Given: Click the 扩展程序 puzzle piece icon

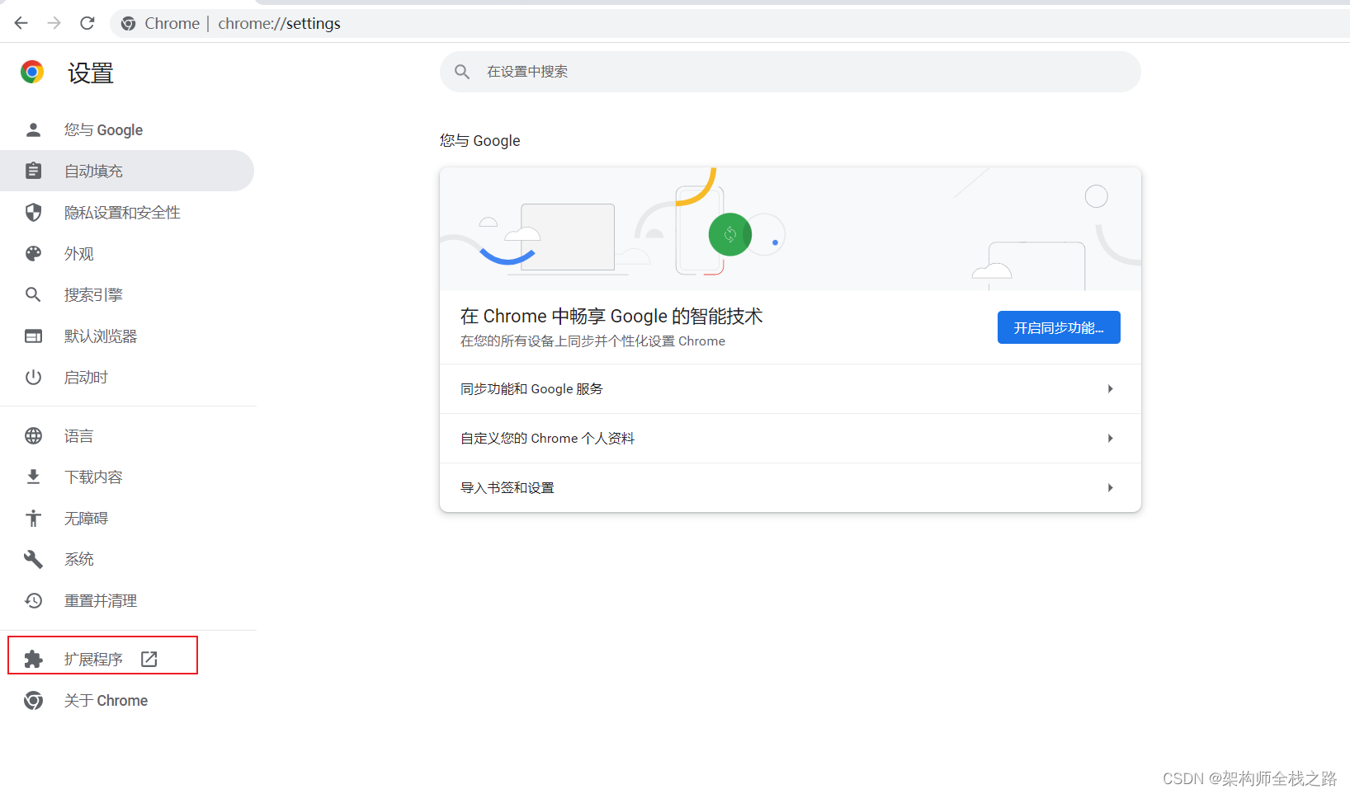Looking at the screenshot, I should tap(33, 658).
